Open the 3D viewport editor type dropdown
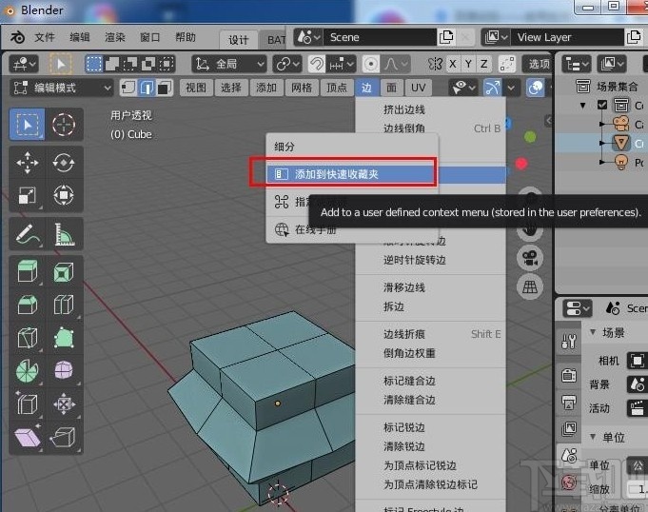This screenshot has height=512, width=648. point(24,65)
